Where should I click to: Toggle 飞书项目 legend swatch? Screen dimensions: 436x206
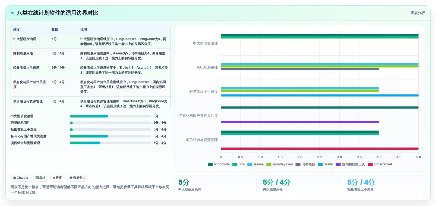298,165
